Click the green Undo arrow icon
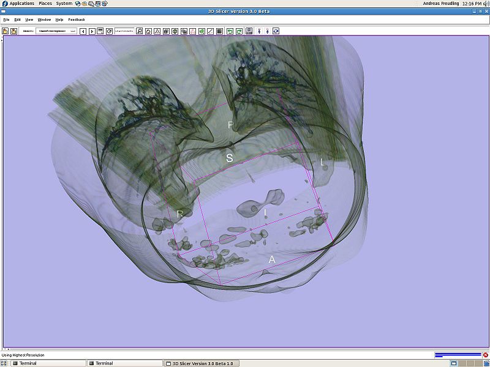This screenshot has height=367, width=490. pyautogui.click(x=230, y=31)
